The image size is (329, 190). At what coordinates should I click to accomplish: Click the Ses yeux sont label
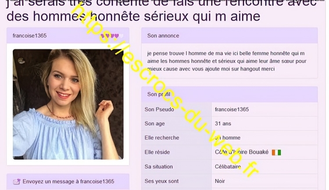point(161,181)
